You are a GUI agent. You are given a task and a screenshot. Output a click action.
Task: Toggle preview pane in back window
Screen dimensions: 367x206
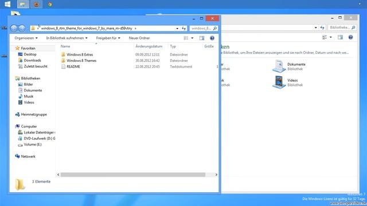coord(340,37)
